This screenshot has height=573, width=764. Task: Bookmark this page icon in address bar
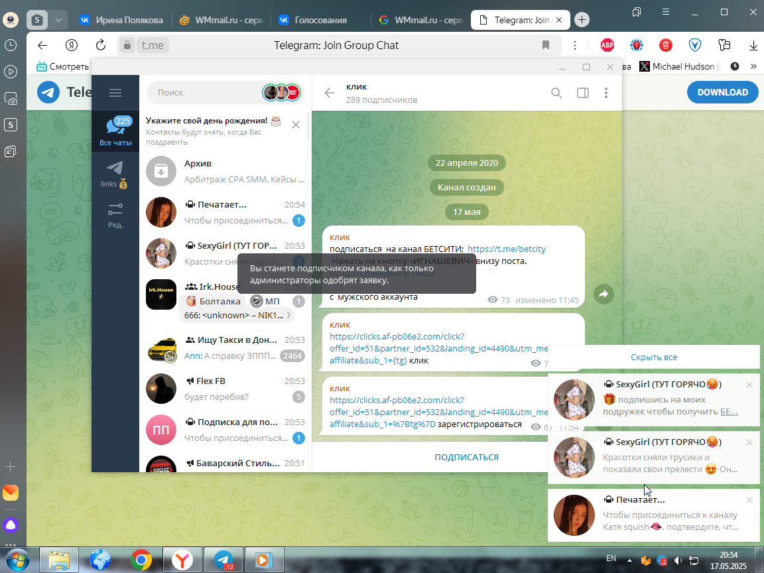[x=546, y=45]
